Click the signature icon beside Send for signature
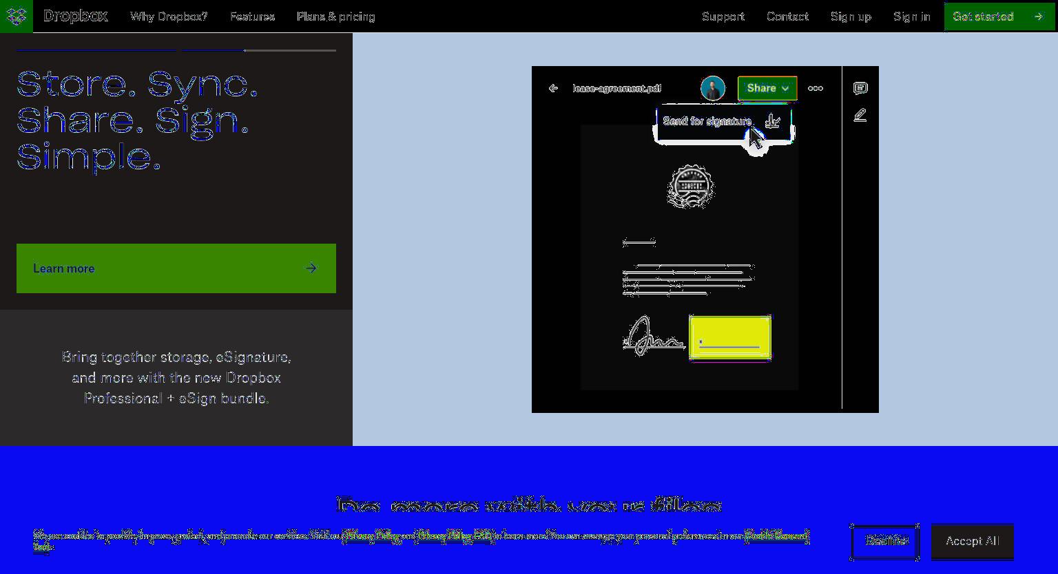Screen dimensions: 1058x574 773,121
